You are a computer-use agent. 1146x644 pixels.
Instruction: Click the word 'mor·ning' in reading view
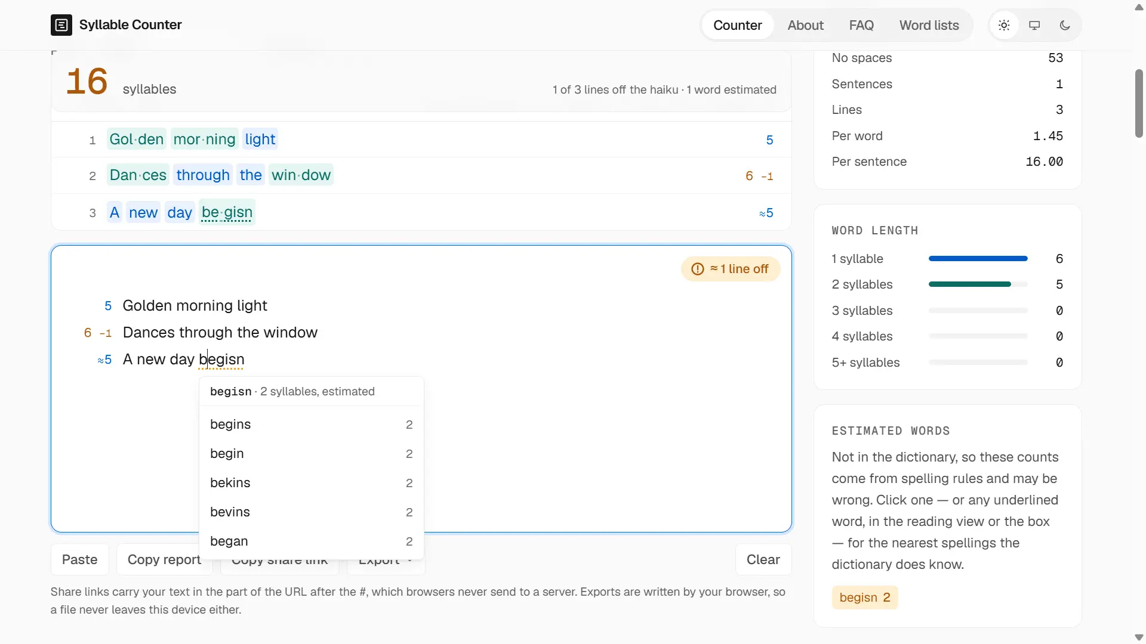pyautogui.click(x=204, y=140)
